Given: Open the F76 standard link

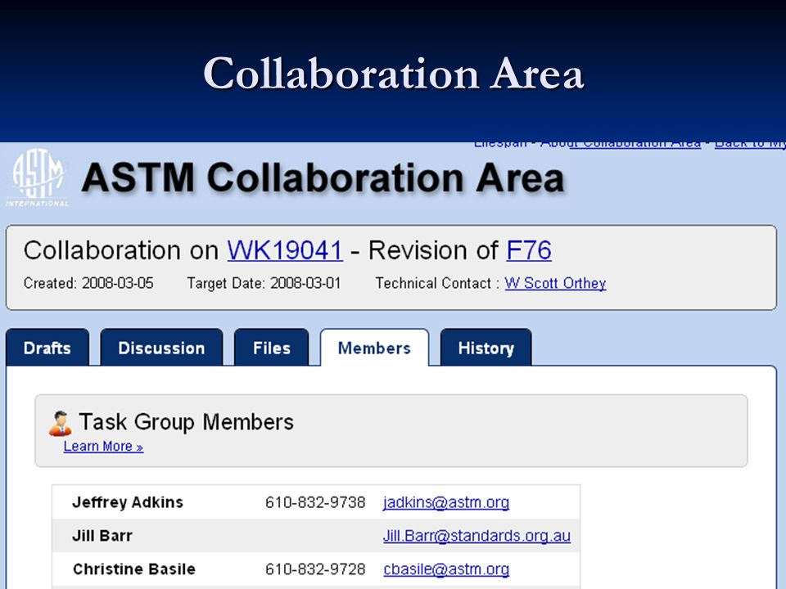Looking at the screenshot, I should coord(529,250).
